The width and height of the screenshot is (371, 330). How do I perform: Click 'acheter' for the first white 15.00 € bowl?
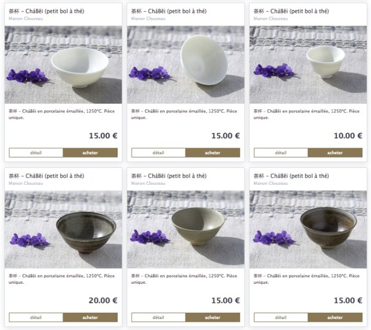(90, 153)
